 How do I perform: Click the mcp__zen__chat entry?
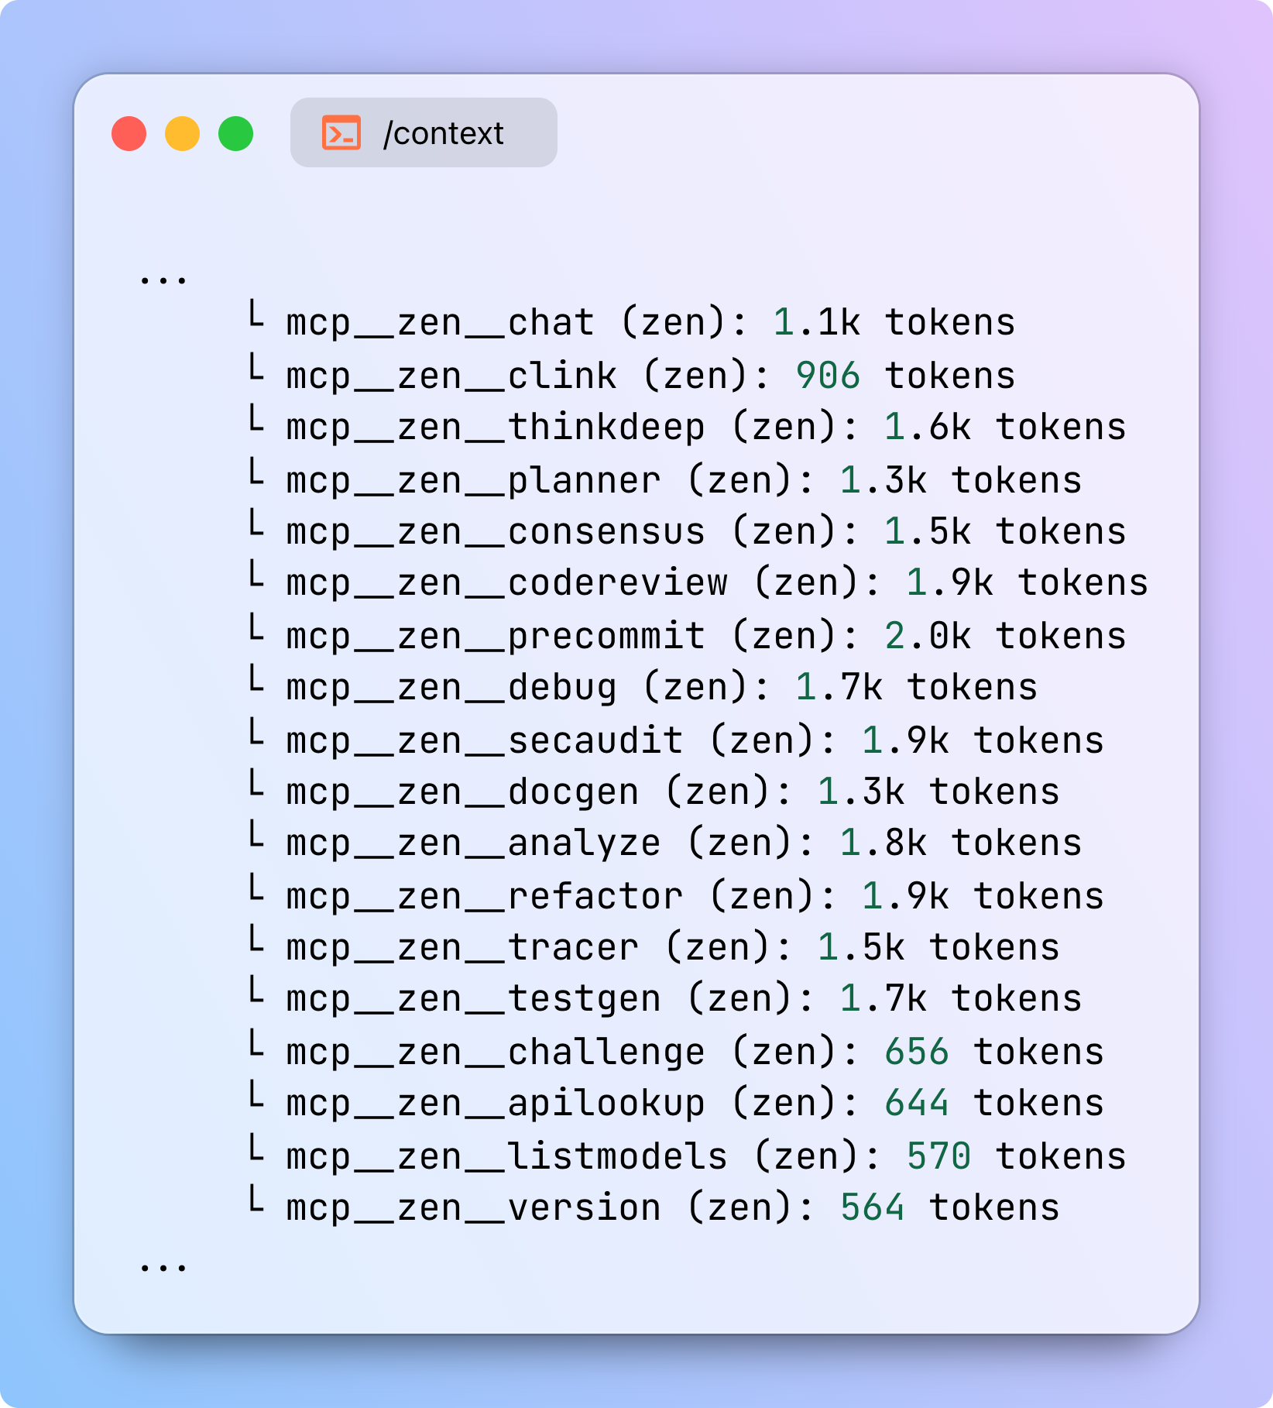click(440, 322)
